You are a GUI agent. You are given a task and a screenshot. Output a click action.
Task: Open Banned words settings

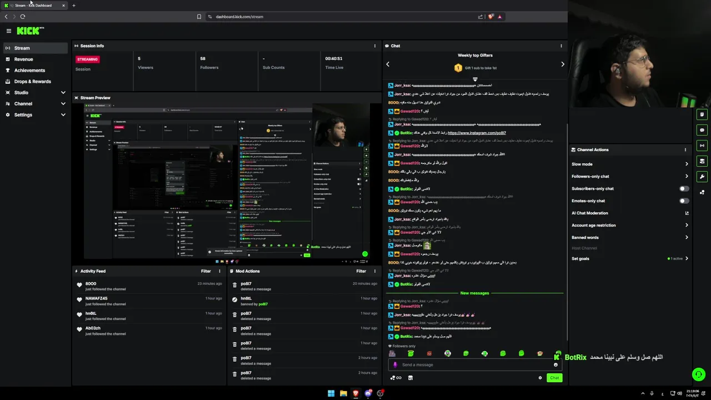coord(630,238)
